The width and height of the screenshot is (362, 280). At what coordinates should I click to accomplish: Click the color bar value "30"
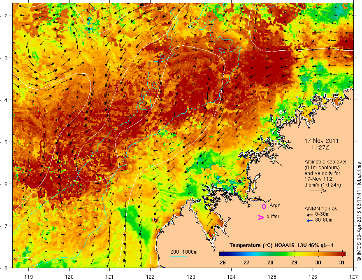(x=318, y=262)
